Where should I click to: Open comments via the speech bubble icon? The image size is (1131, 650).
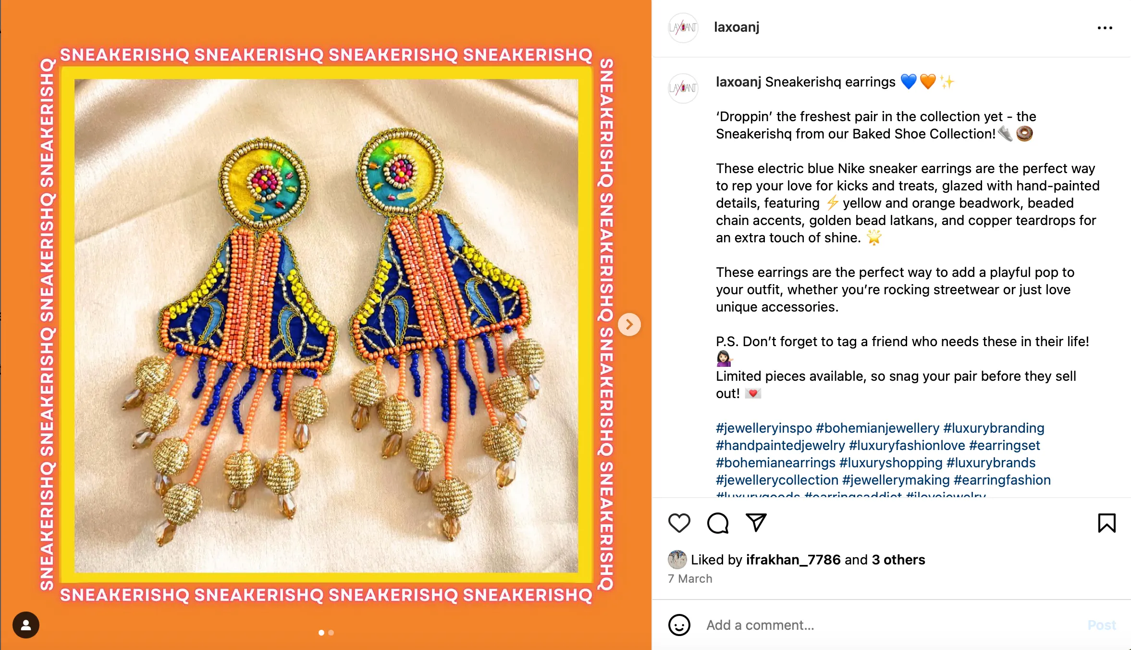(x=717, y=523)
